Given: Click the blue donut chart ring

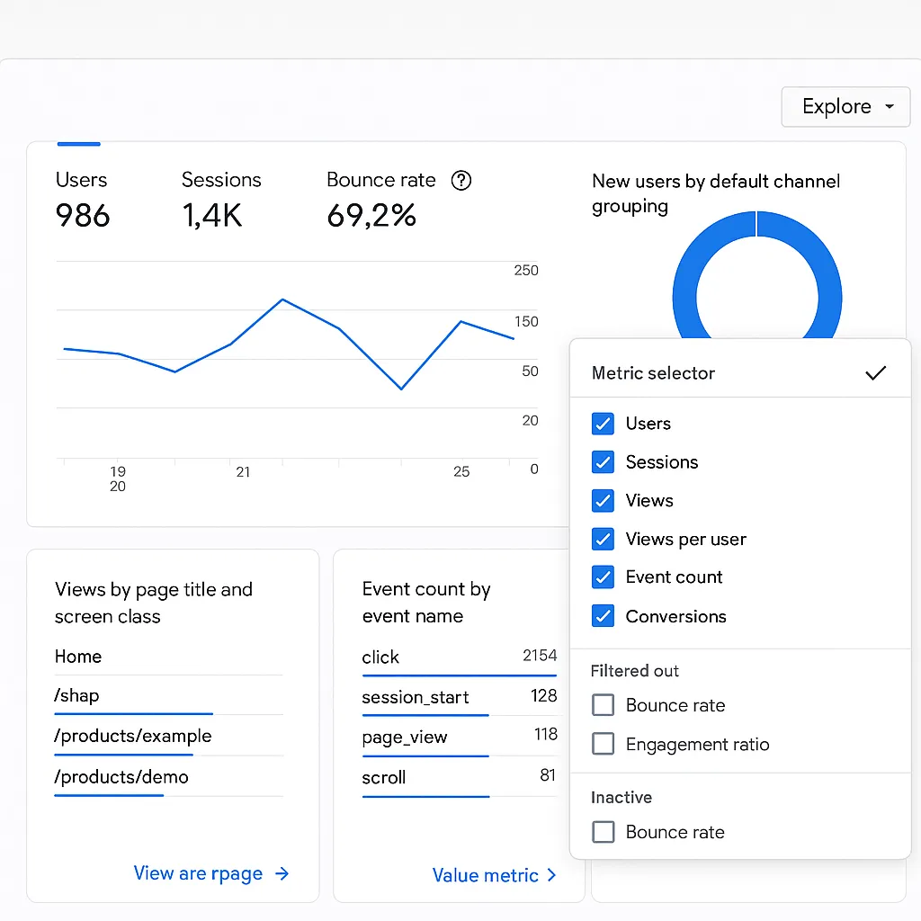Looking at the screenshot, I should [757, 274].
